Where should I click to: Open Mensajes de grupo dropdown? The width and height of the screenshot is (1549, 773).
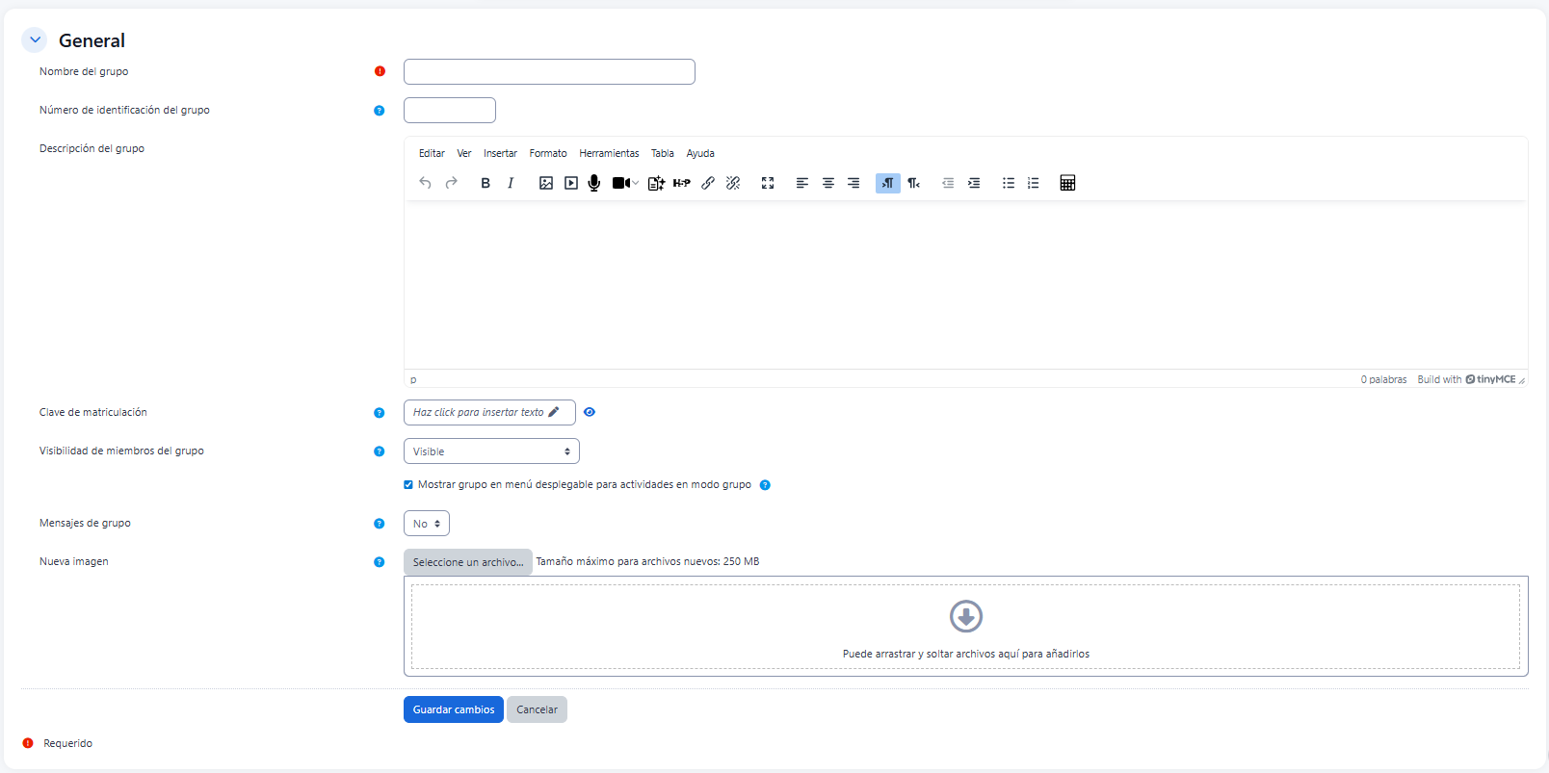(427, 524)
